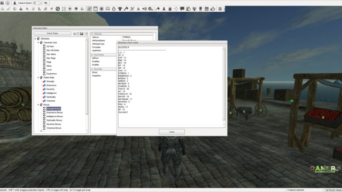Screen dimensions: 342x192
Task: Select Hit Point in attributes tree
Action: coord(50,46)
